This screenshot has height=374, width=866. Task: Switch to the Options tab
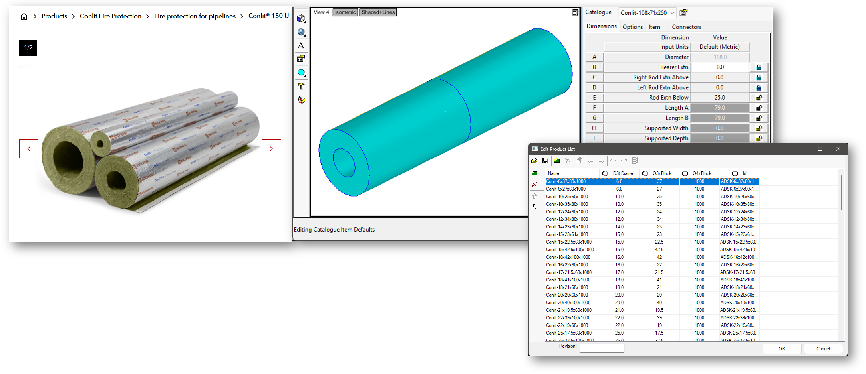click(632, 27)
